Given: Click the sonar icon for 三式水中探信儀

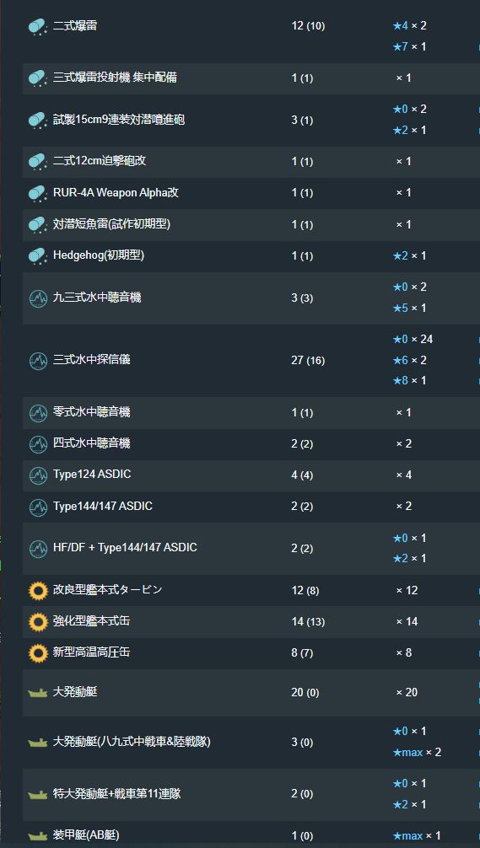Looking at the screenshot, I should pos(38,360).
